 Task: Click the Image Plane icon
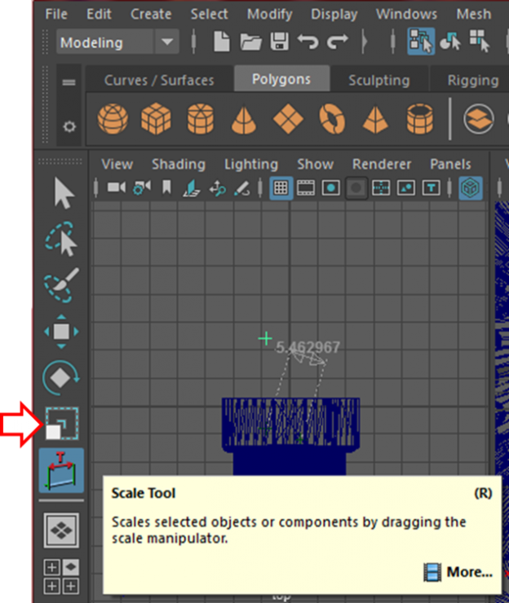click(x=192, y=188)
